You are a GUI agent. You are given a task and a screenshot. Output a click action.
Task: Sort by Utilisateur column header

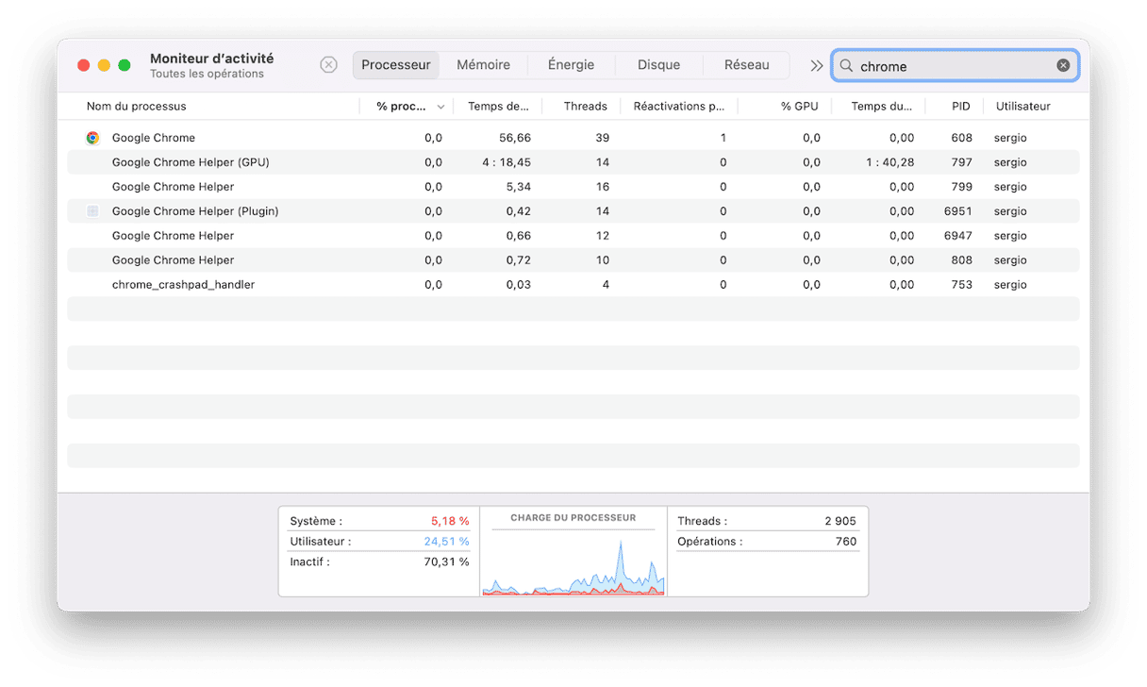(1022, 107)
